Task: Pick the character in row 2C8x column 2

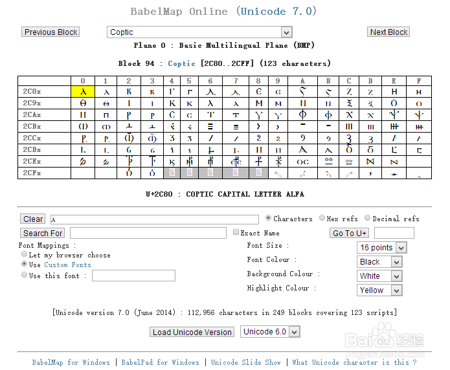Action: (x=129, y=92)
